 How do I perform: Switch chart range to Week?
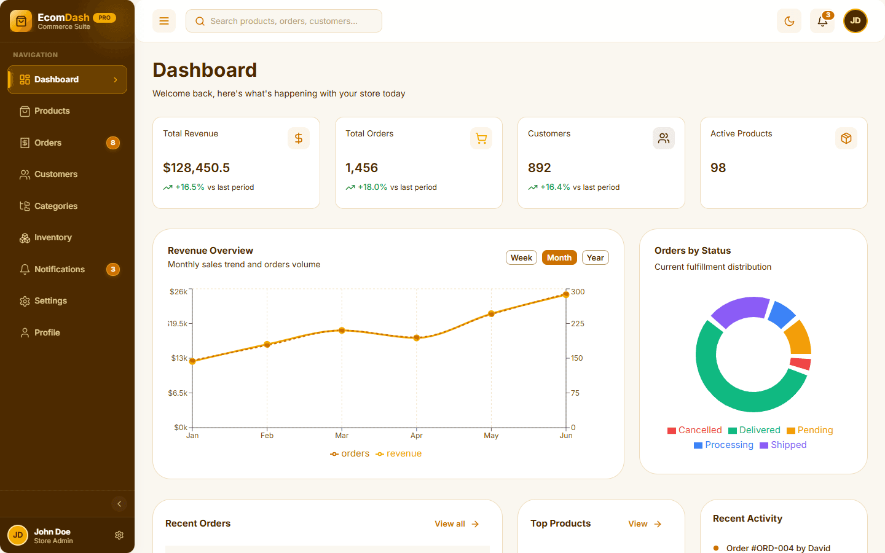coord(521,257)
